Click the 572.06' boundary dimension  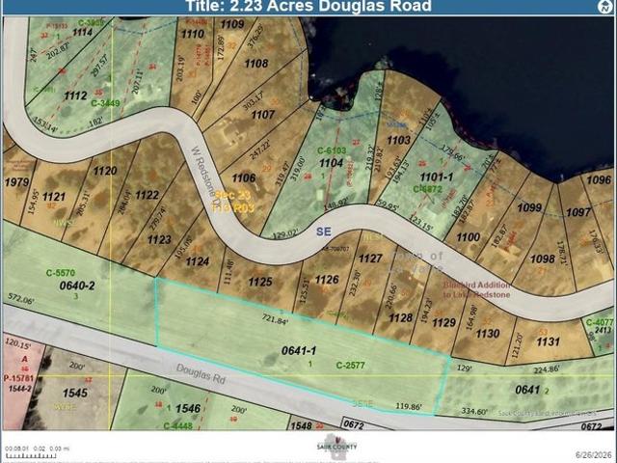tap(21, 300)
